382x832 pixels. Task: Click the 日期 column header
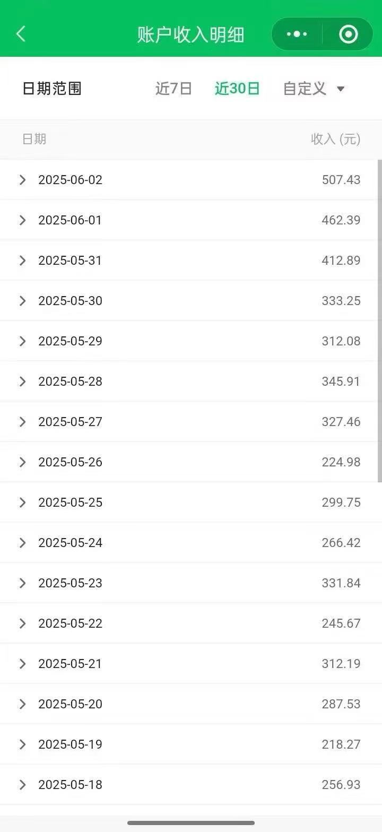[34, 139]
